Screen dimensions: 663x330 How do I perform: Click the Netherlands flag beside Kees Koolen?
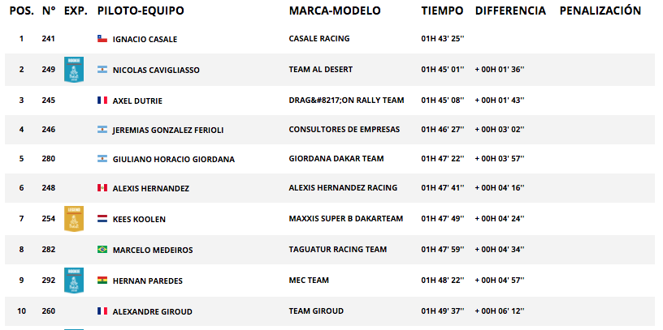[x=102, y=219]
